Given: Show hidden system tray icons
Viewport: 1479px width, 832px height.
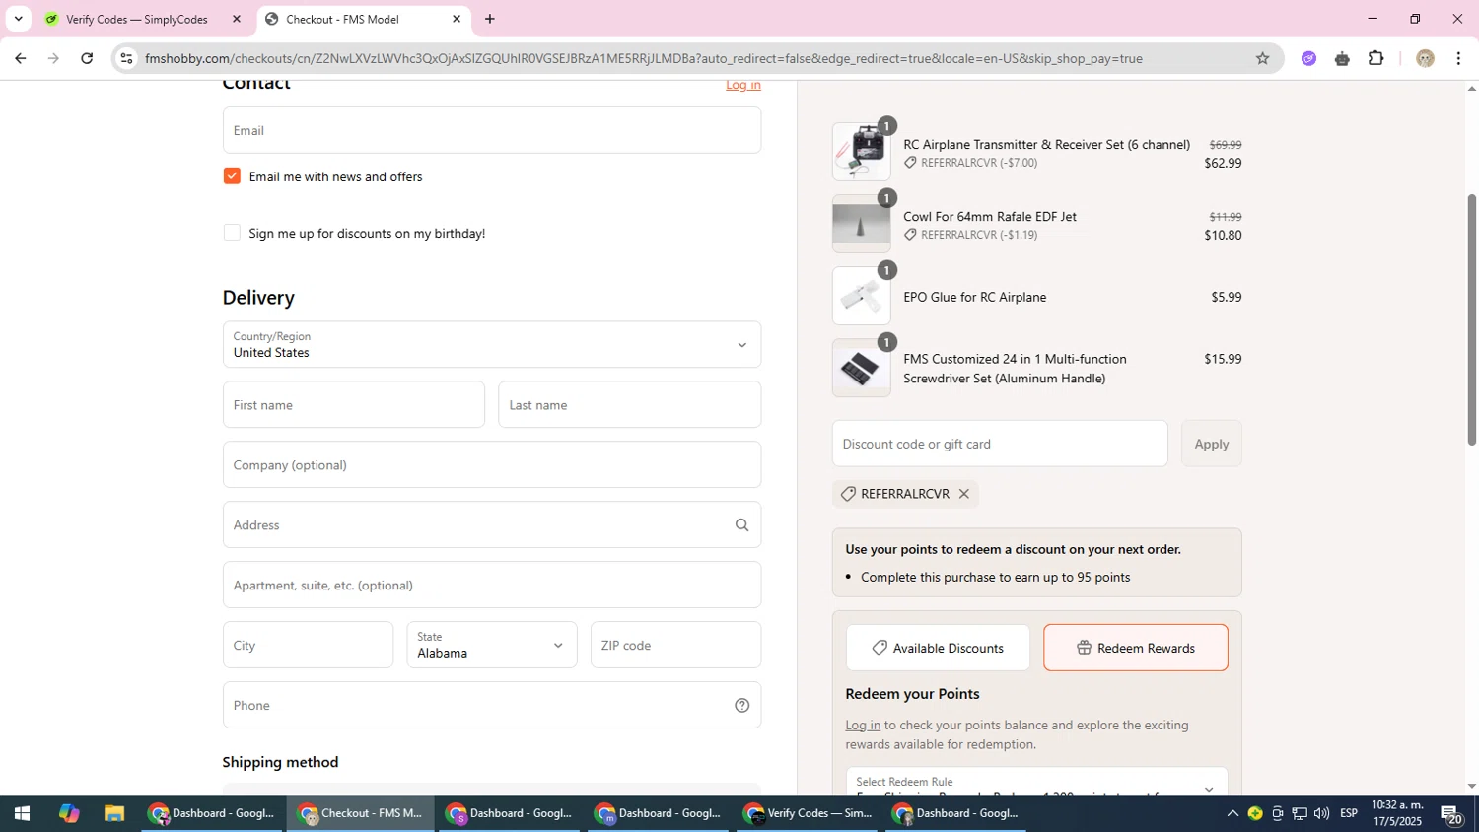Looking at the screenshot, I should (x=1232, y=813).
